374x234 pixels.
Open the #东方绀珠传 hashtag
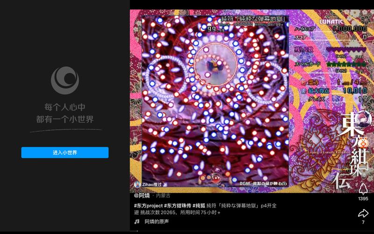pyautogui.click(x=178, y=205)
